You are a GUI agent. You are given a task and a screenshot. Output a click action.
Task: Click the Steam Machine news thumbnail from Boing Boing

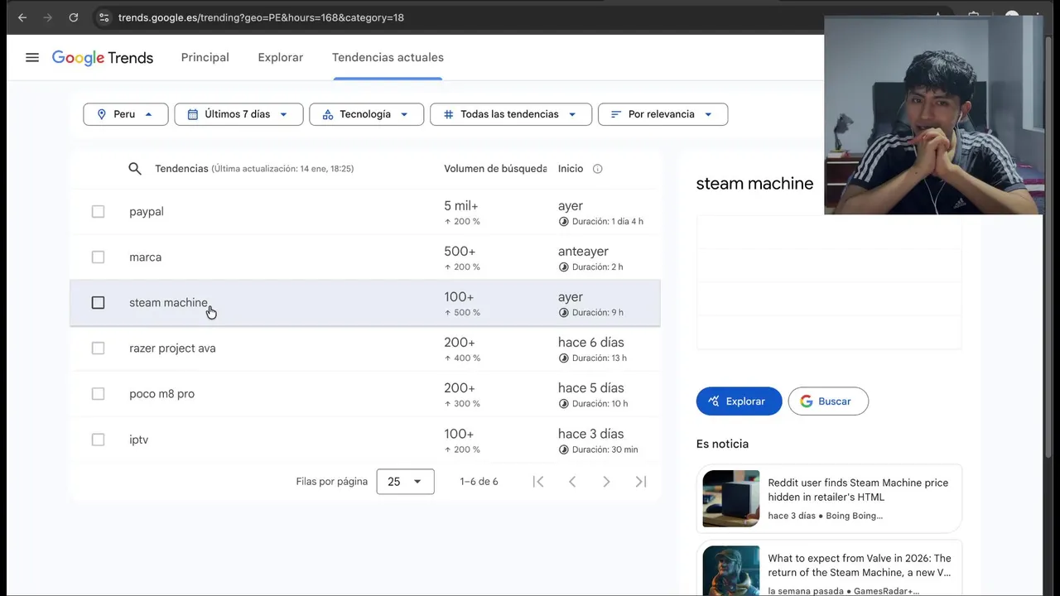[x=731, y=499]
